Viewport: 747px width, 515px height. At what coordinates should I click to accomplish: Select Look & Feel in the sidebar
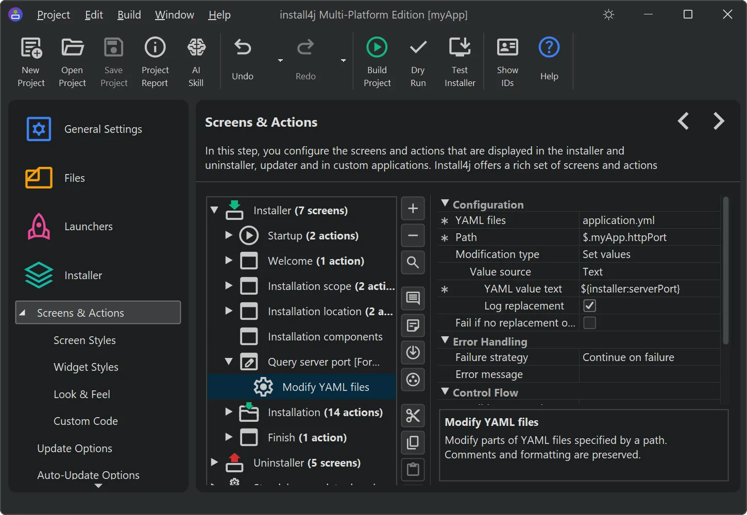[x=82, y=394]
